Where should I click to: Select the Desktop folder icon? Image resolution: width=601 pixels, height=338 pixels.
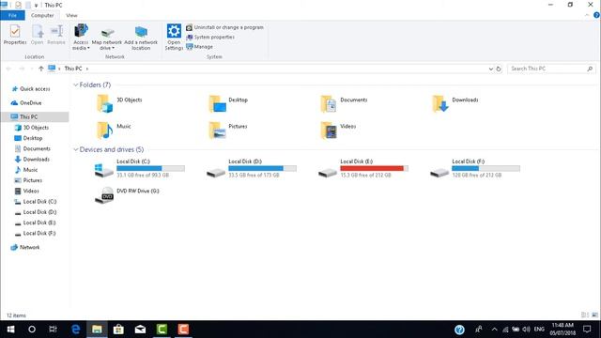[x=217, y=103]
